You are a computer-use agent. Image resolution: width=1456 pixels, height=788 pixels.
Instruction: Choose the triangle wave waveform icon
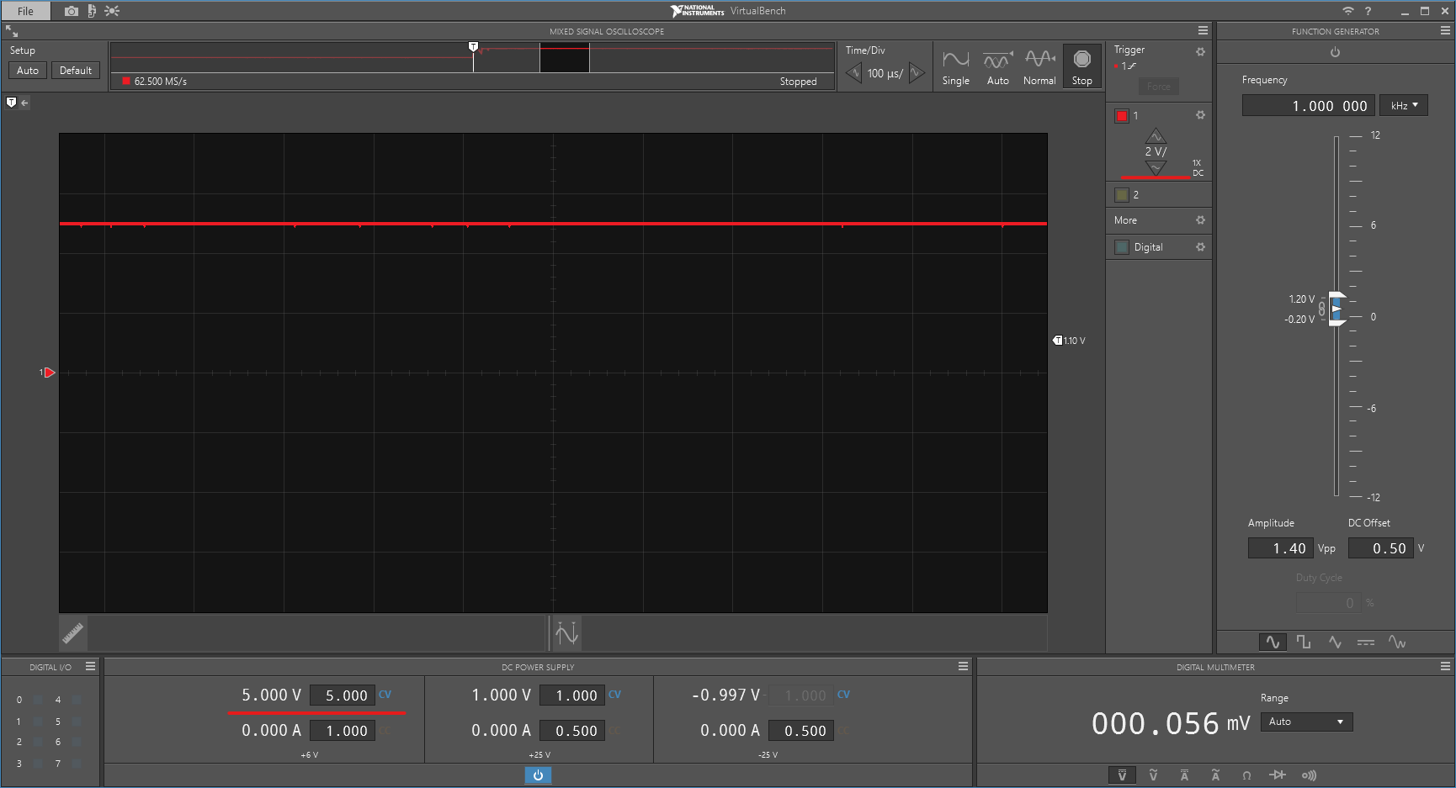point(1335,642)
